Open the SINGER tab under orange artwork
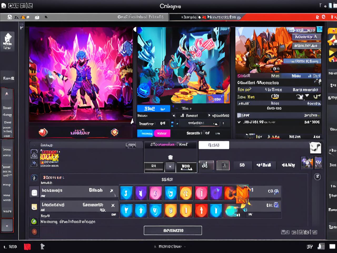The height and width of the screenshot is (253, 337). (244, 76)
